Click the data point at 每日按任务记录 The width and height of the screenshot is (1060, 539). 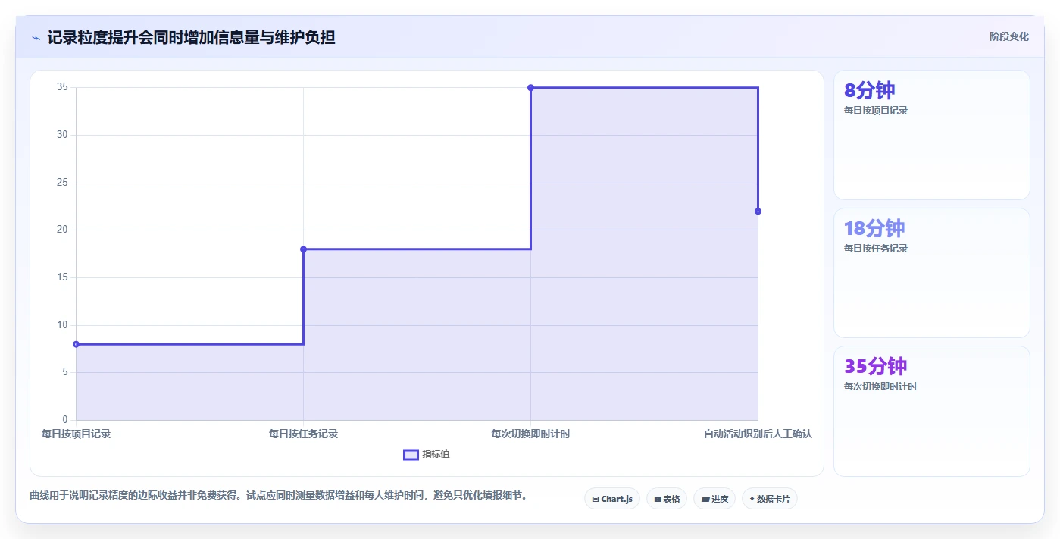[x=303, y=249]
